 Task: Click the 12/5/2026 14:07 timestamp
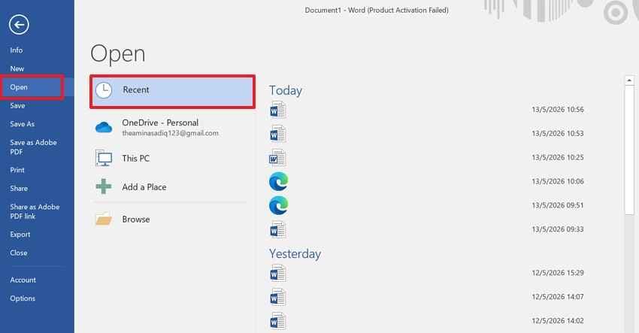558,297
